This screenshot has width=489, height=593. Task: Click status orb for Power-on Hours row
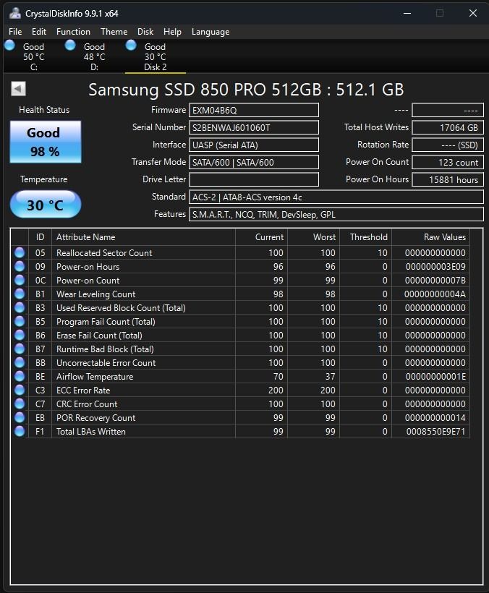20,266
